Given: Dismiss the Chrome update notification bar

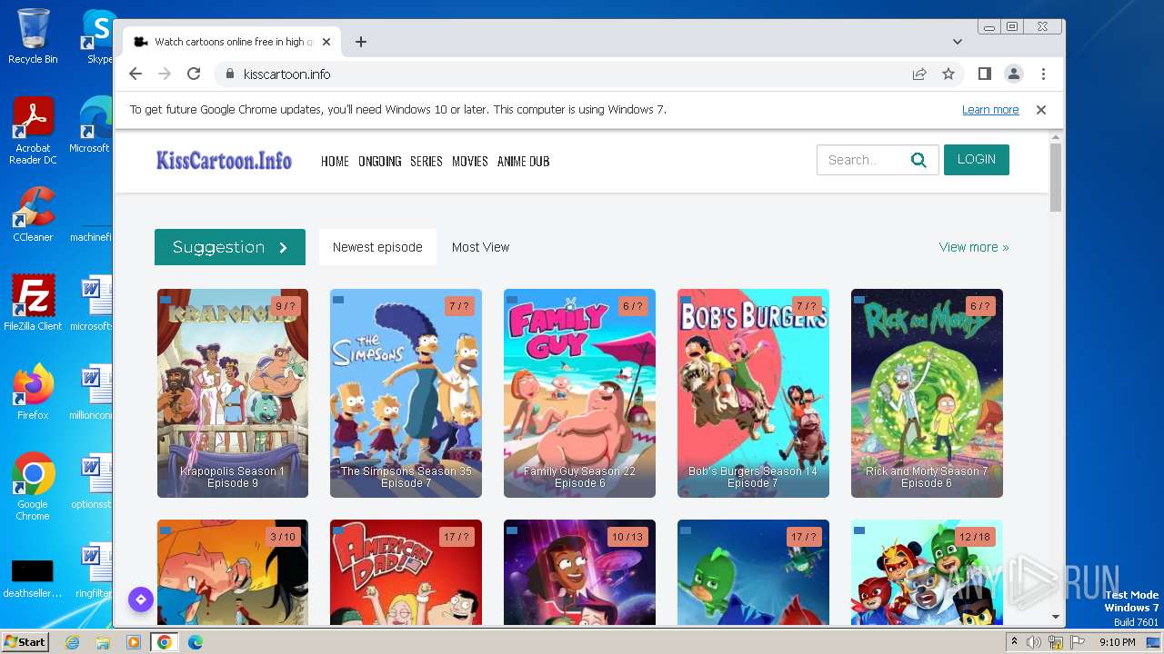Looking at the screenshot, I should pos(1041,110).
